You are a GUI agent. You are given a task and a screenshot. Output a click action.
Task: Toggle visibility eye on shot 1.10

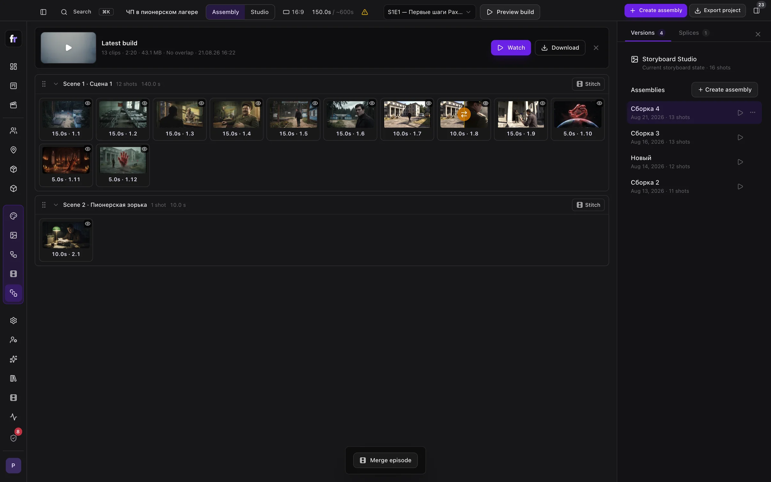pyautogui.click(x=599, y=103)
